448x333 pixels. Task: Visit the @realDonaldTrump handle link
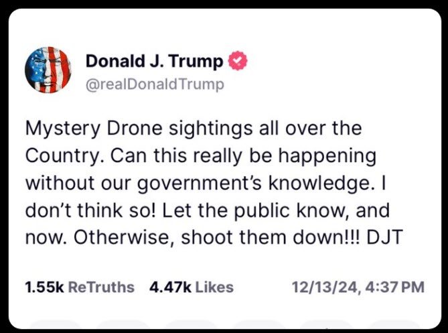[x=154, y=84]
